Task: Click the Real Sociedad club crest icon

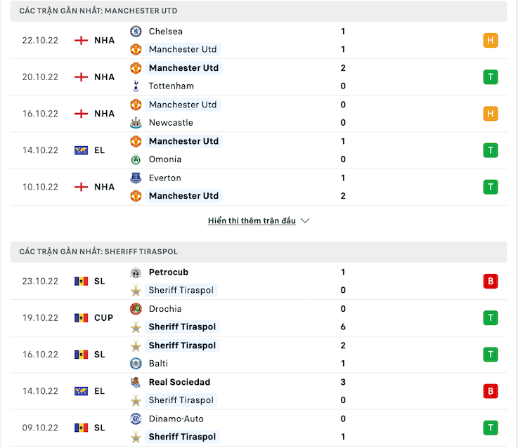Action: pyautogui.click(x=136, y=382)
